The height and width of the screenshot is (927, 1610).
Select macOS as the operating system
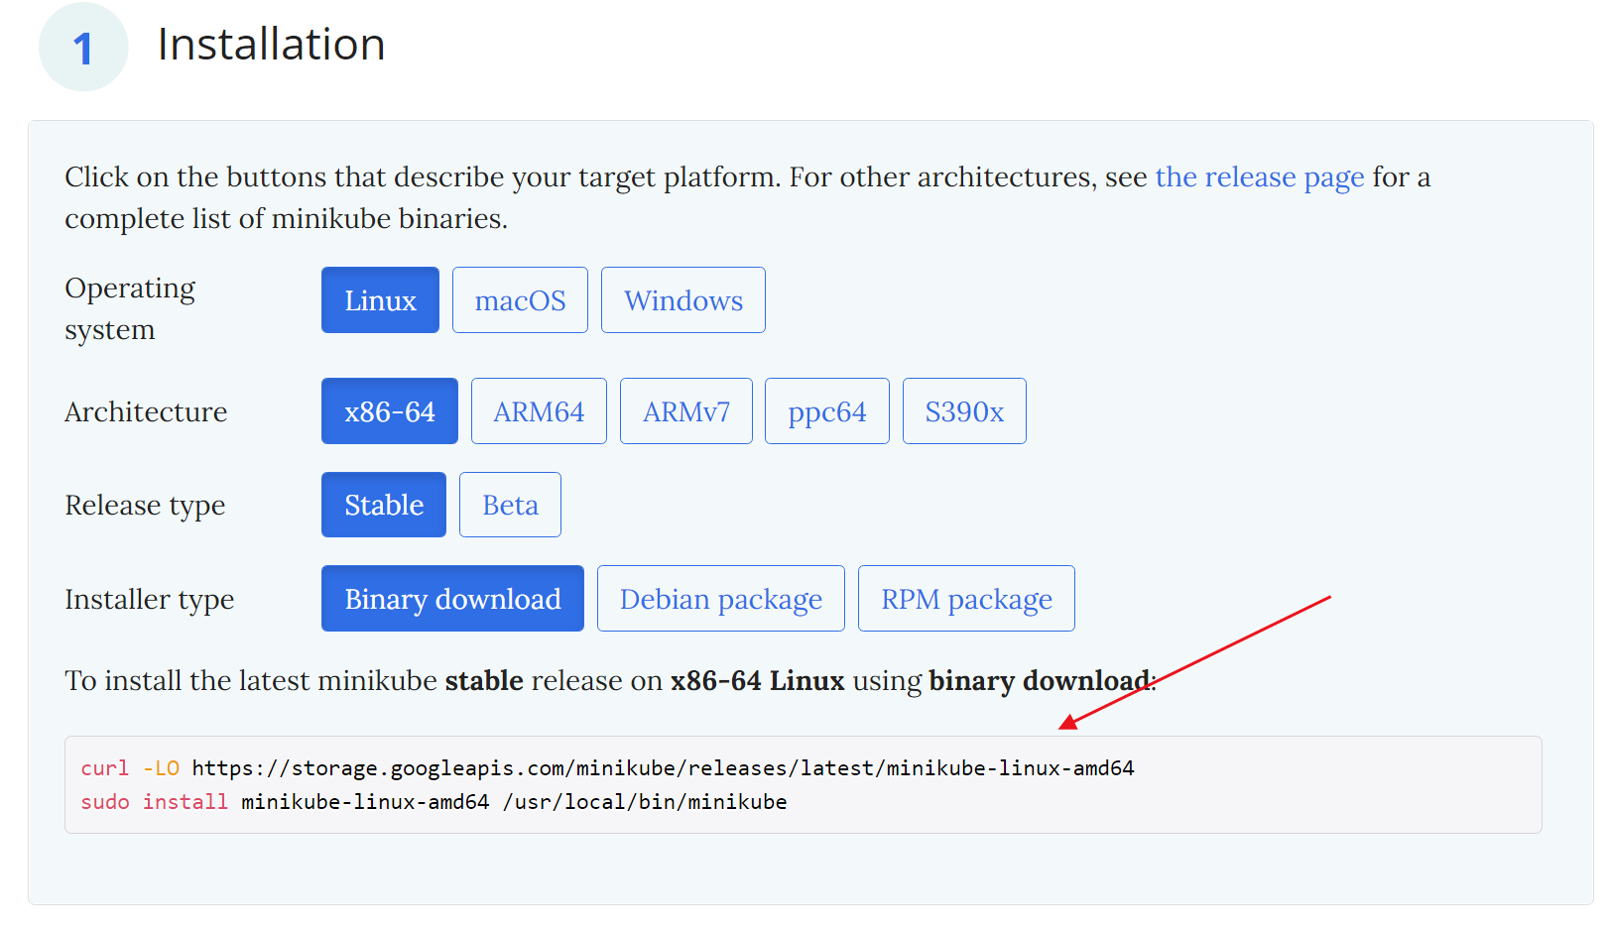coord(520,299)
